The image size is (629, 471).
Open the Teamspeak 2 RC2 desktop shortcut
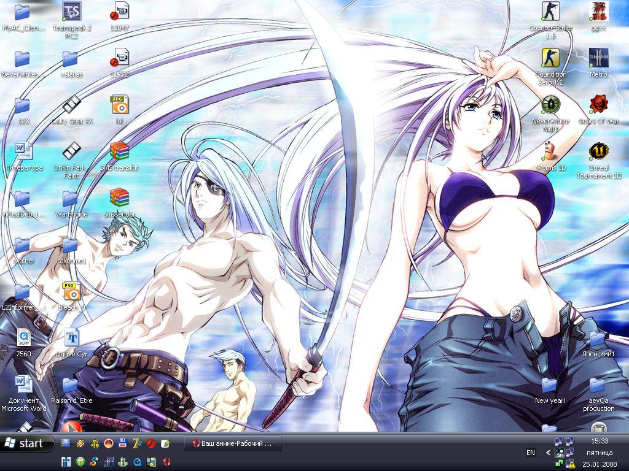pos(71,20)
